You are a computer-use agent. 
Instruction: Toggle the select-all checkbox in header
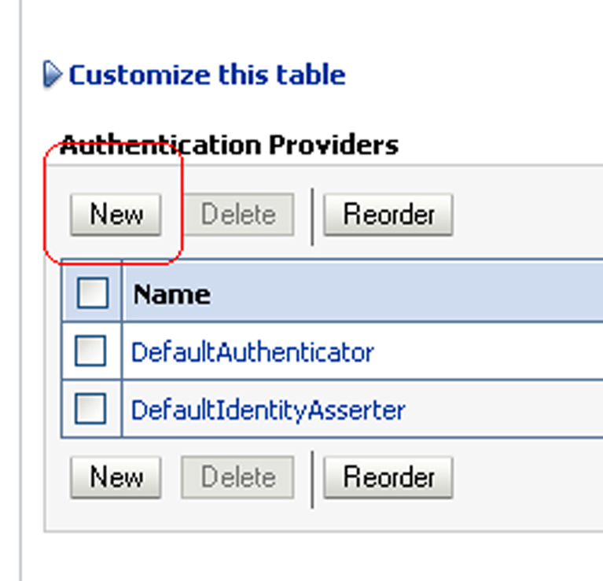92,292
